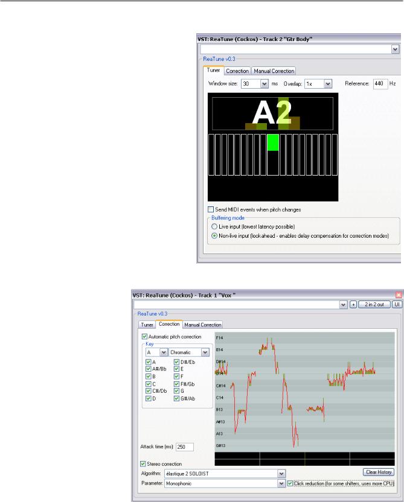The height and width of the screenshot is (502, 404).
Task: Click the B13 pitch label in graph
Action: coord(219,410)
